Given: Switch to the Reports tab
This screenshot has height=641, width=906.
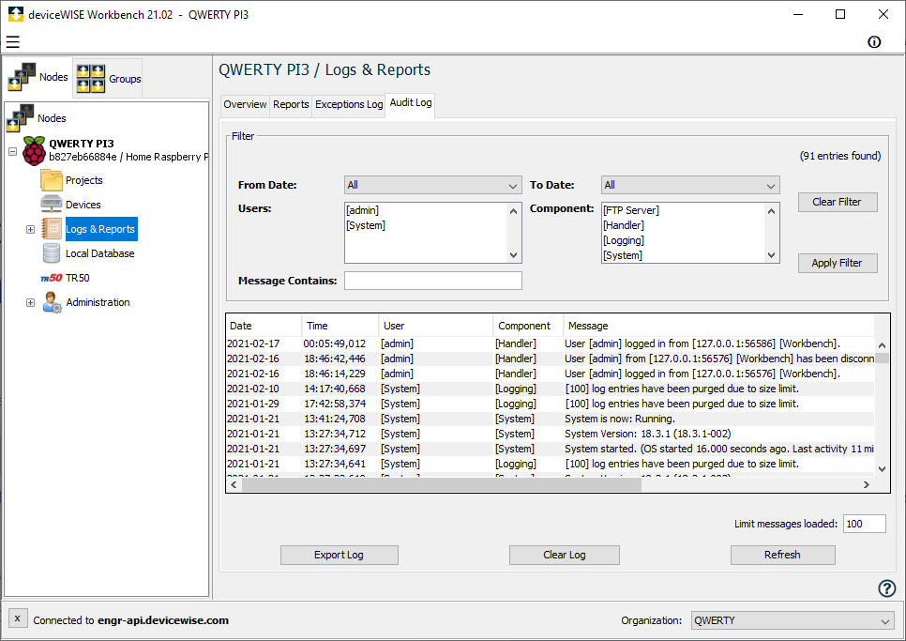Looking at the screenshot, I should click(x=291, y=104).
